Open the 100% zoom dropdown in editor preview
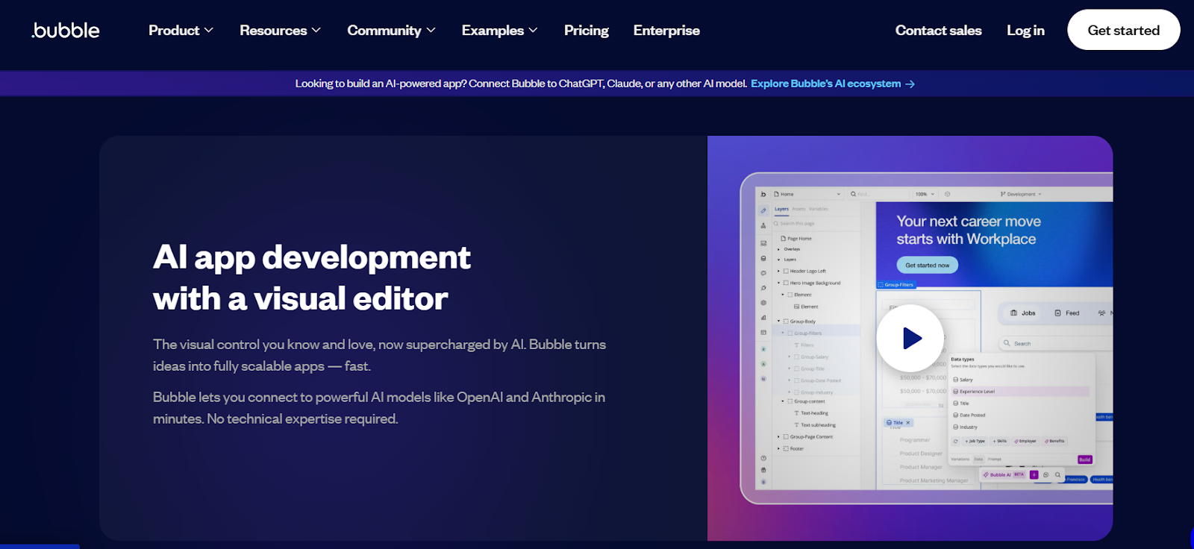The width and height of the screenshot is (1194, 549). pos(925,194)
